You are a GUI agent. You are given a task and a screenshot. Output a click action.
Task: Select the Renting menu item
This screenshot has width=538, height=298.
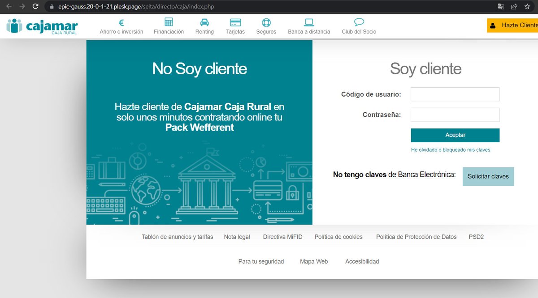[x=204, y=32]
